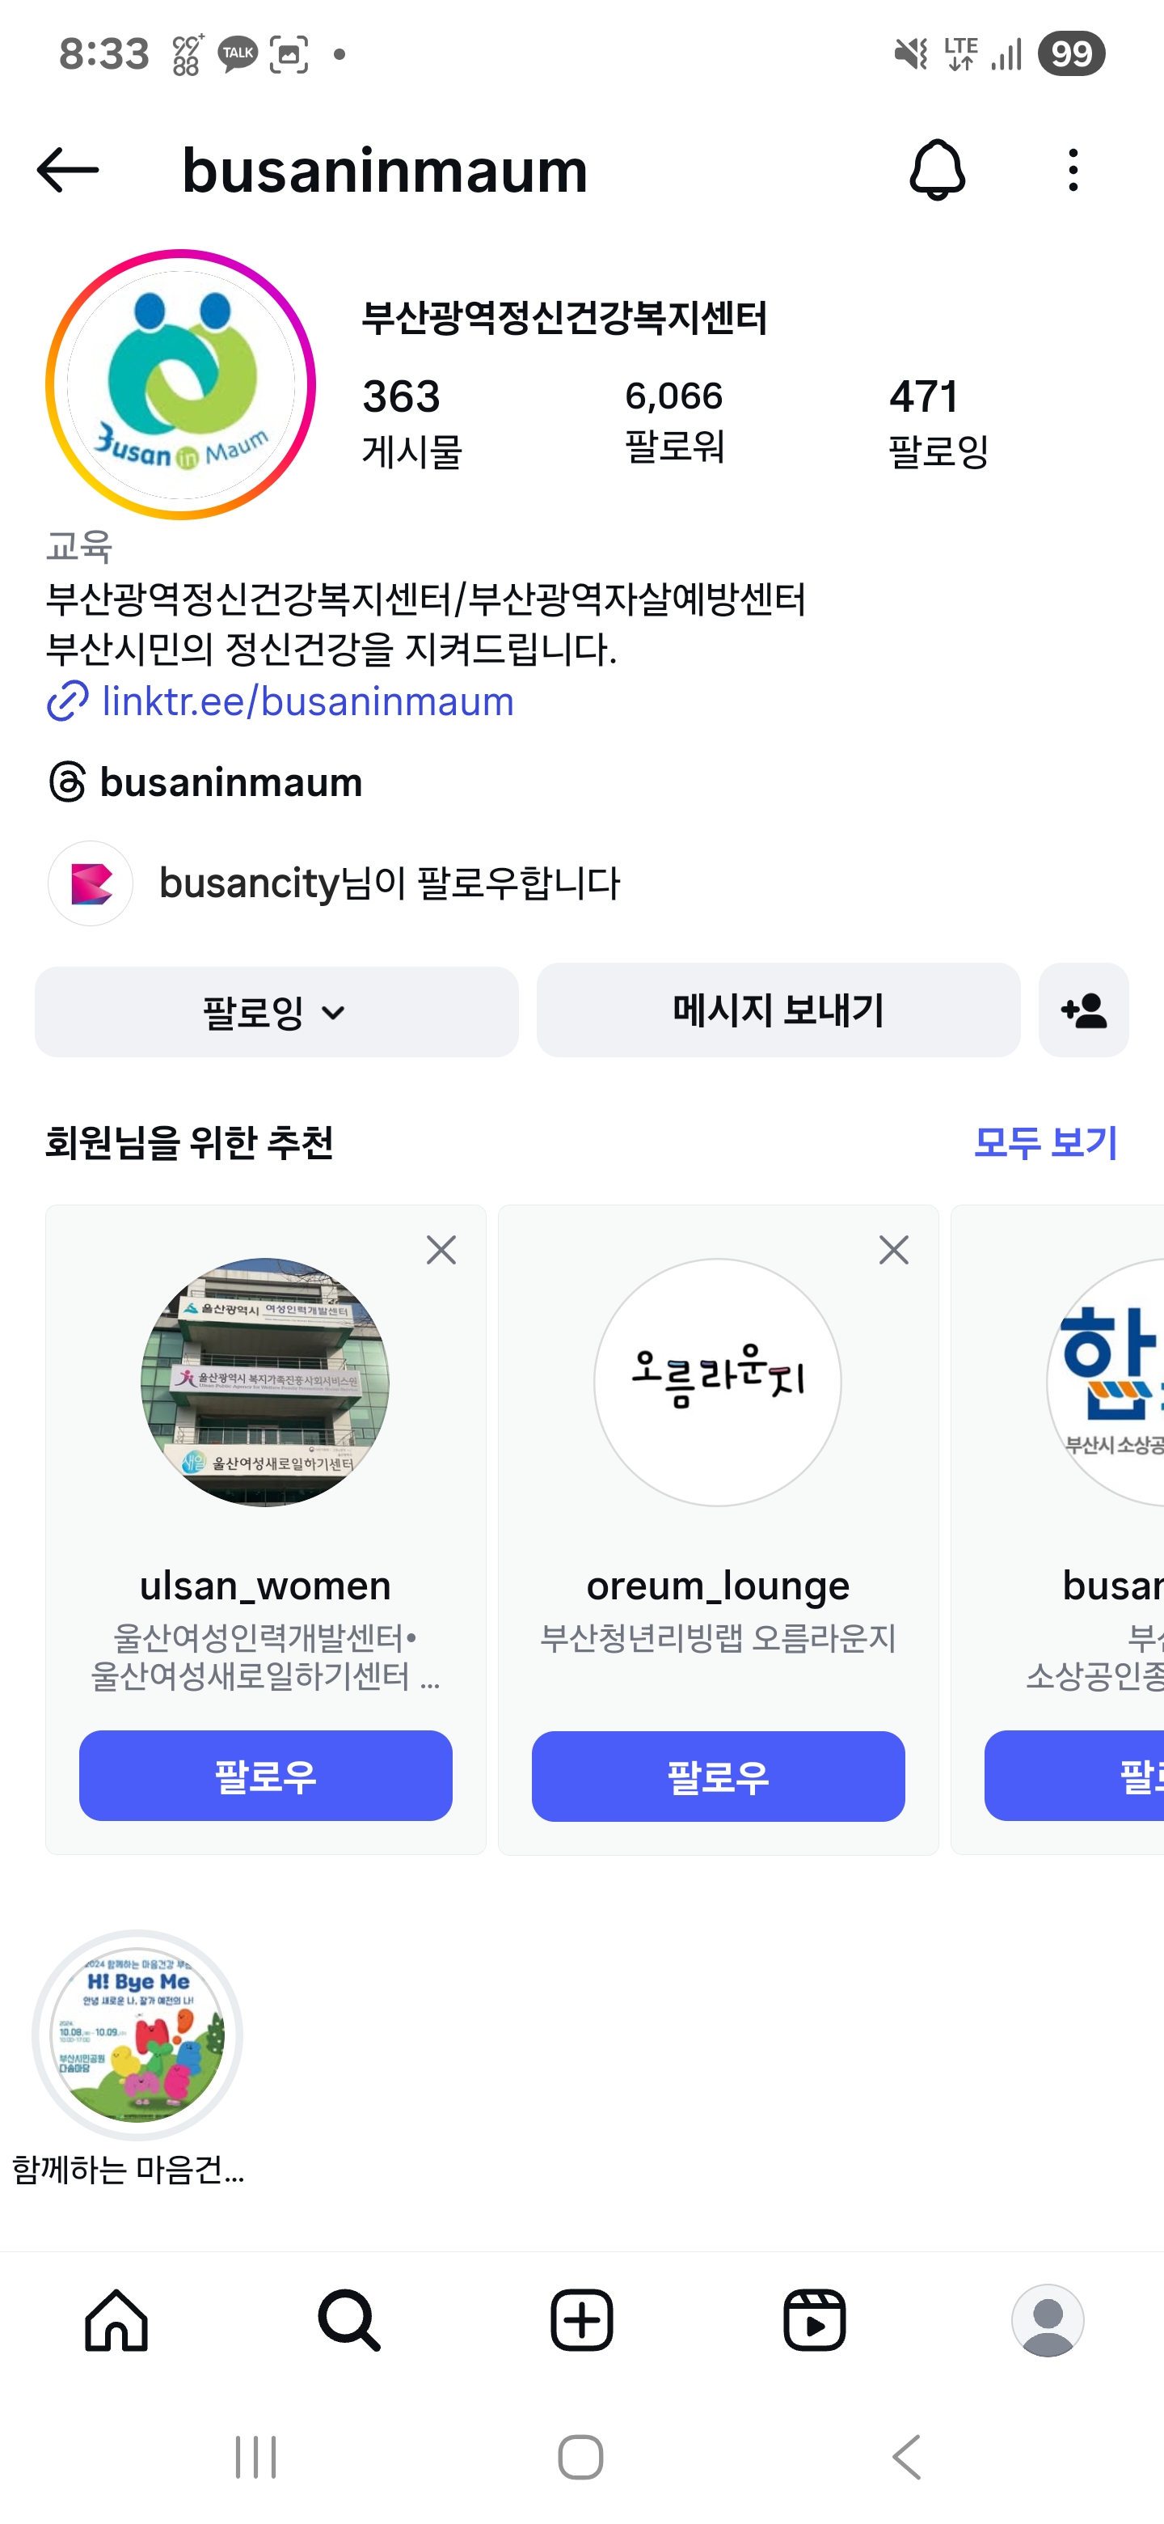
Task: Tap the add-person suggestions icon button
Action: click(1082, 1010)
